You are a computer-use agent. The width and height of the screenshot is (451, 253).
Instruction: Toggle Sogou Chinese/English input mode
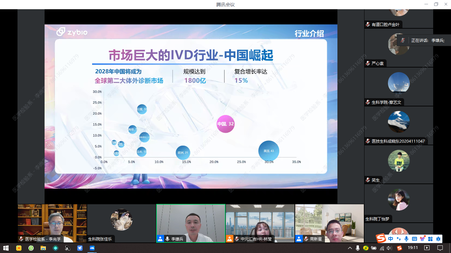pyautogui.click(x=391, y=239)
